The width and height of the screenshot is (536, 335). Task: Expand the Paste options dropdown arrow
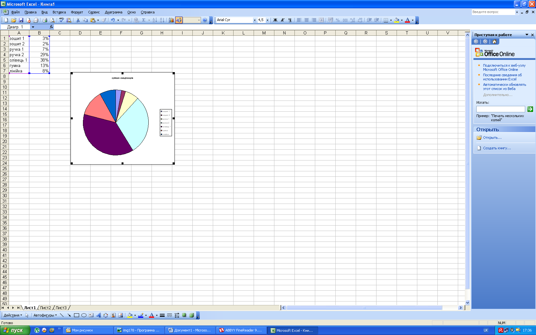click(x=98, y=20)
